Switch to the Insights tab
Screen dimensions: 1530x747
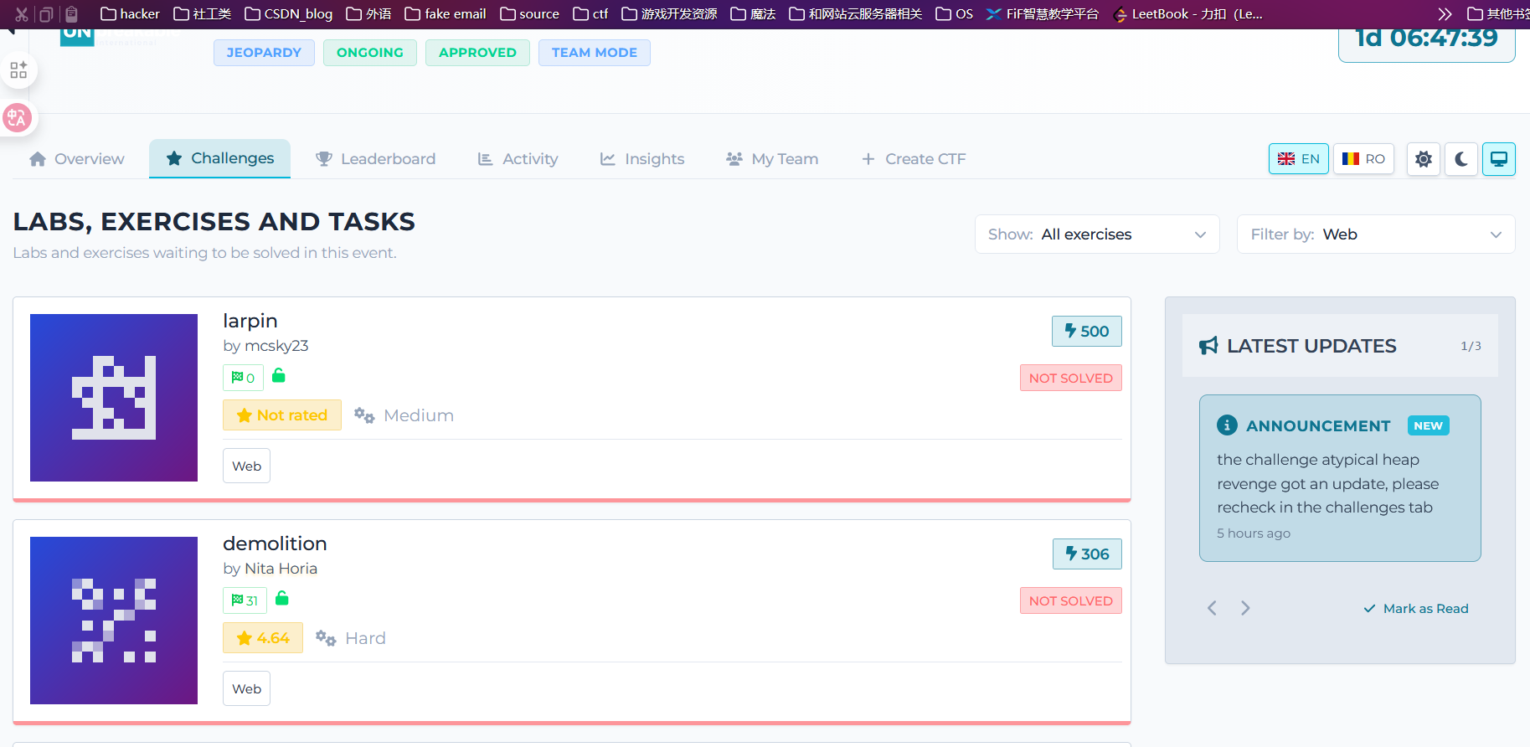click(x=642, y=159)
